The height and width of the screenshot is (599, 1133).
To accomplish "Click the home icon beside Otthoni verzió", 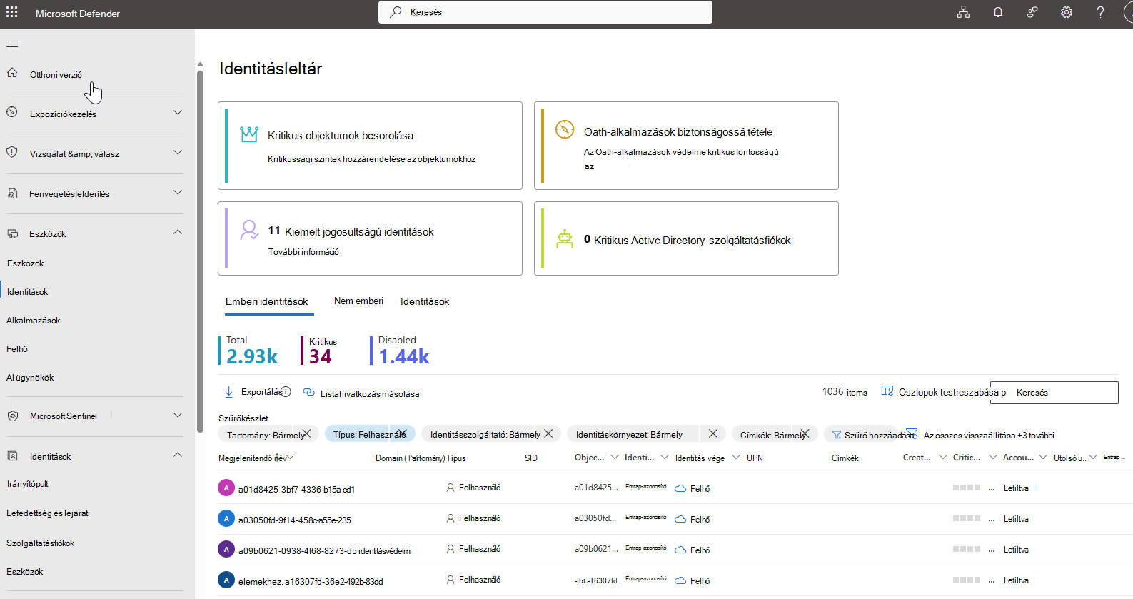I will (x=12, y=73).
